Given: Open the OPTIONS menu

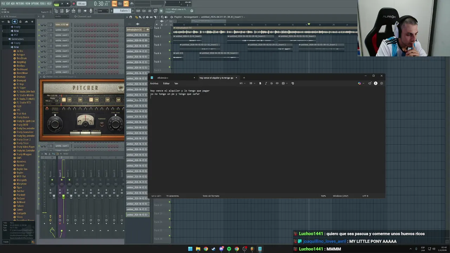Looking at the screenshot, I should (35, 4).
